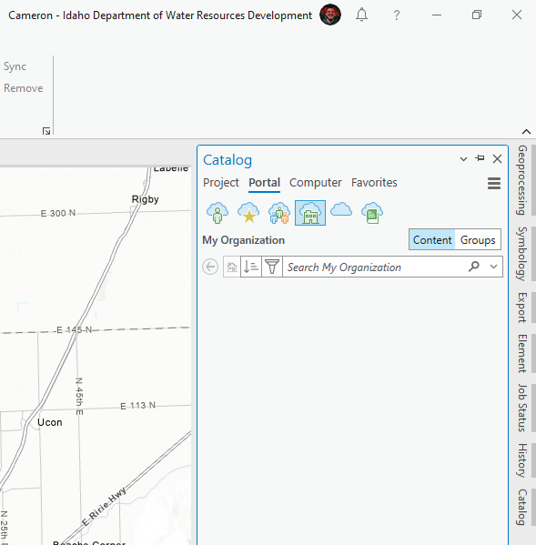Expand the search options dropdown arrow
Screen dimensions: 536x545
point(493,267)
